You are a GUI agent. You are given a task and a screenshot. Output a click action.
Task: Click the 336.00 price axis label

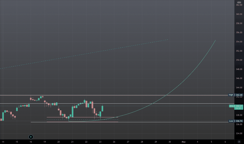239,124
